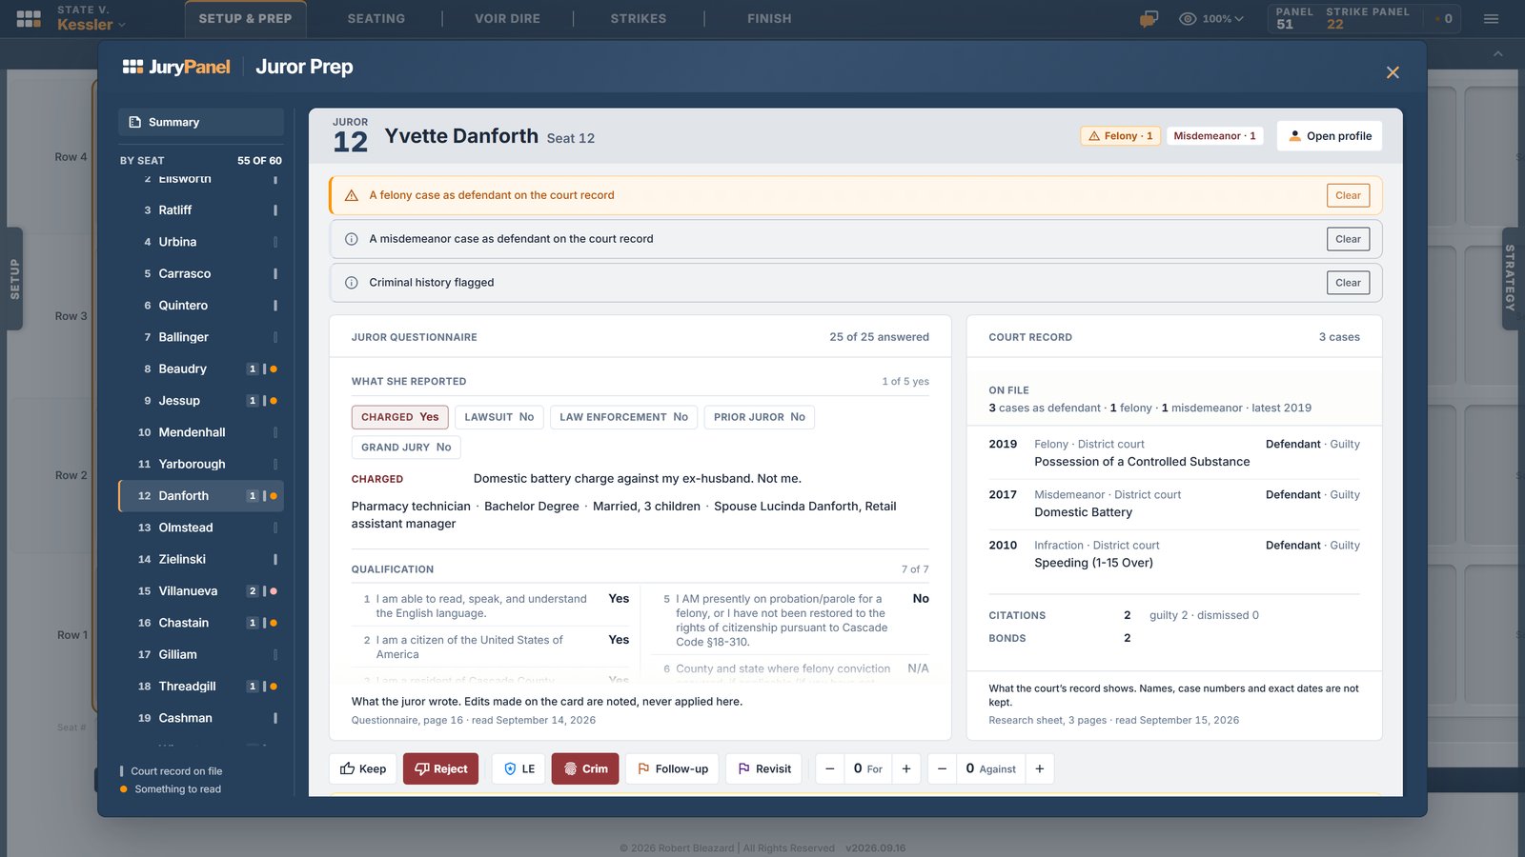Select juror 9 Jessup

[x=201, y=400]
